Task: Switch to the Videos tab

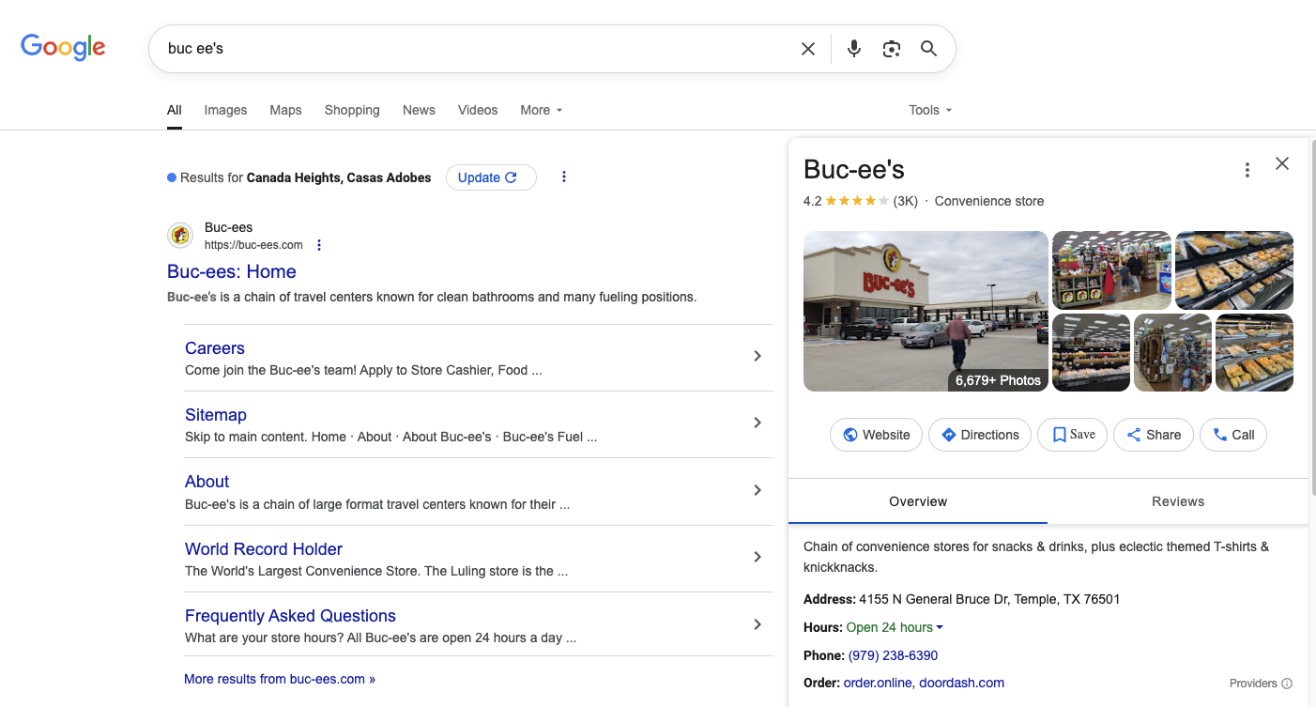Action: pyautogui.click(x=478, y=110)
